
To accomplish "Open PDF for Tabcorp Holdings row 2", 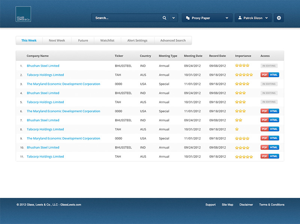I will pos(265,75).
